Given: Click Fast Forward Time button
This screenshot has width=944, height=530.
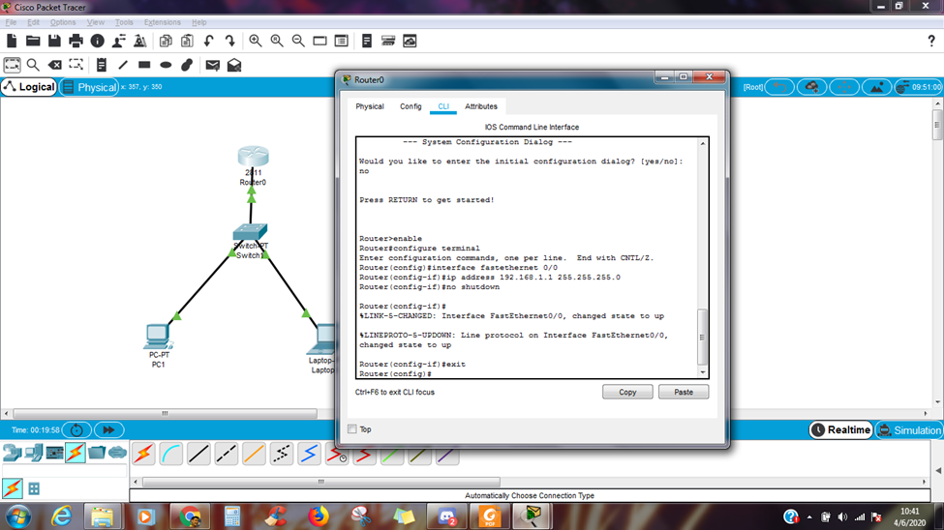Looking at the screenshot, I should point(108,429).
